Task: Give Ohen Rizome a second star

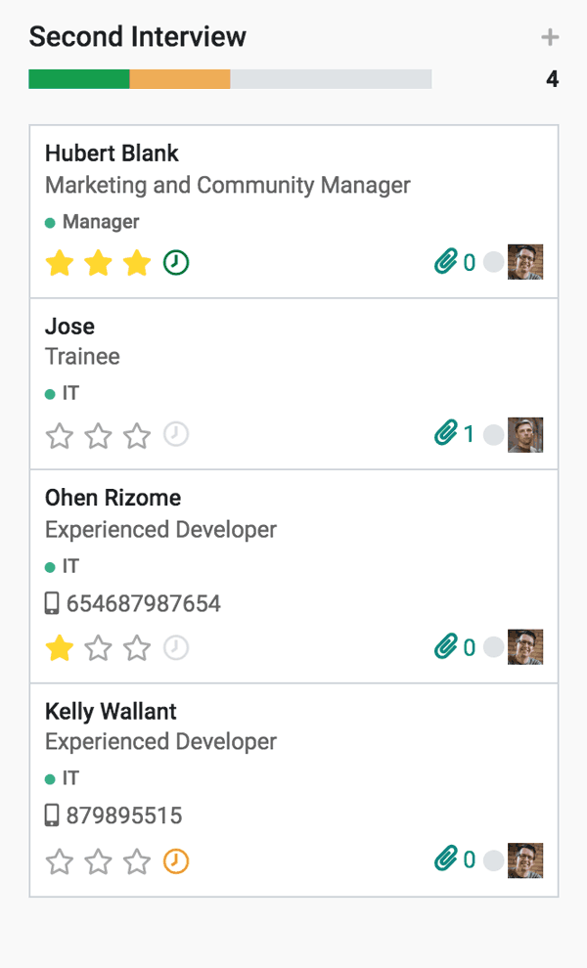Action: point(98,646)
